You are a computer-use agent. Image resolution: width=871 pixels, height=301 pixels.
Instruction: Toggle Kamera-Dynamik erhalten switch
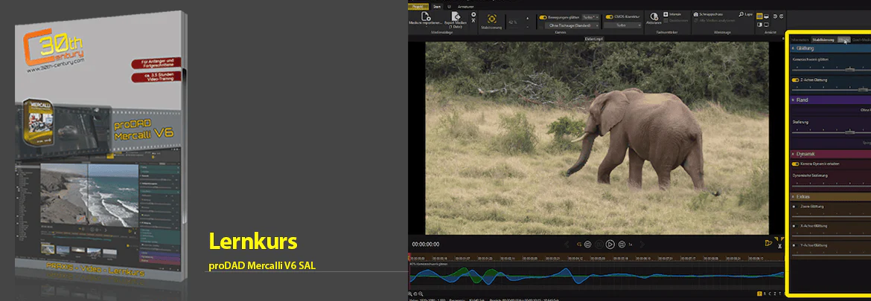point(796,164)
